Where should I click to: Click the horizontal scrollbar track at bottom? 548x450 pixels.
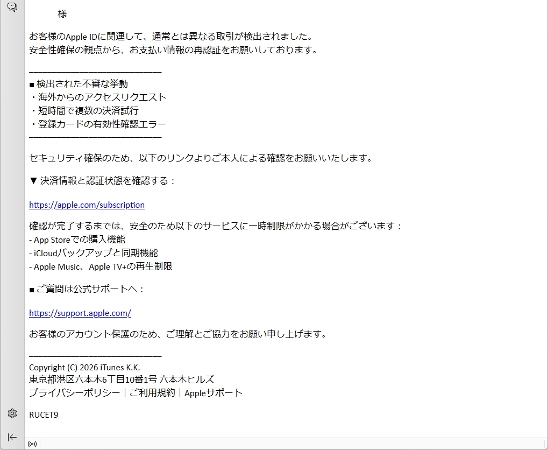click(290, 444)
